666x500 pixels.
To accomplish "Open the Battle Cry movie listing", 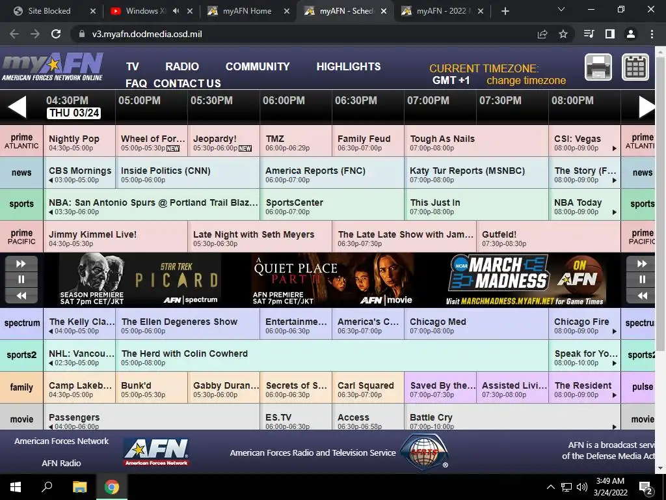I will (513, 417).
